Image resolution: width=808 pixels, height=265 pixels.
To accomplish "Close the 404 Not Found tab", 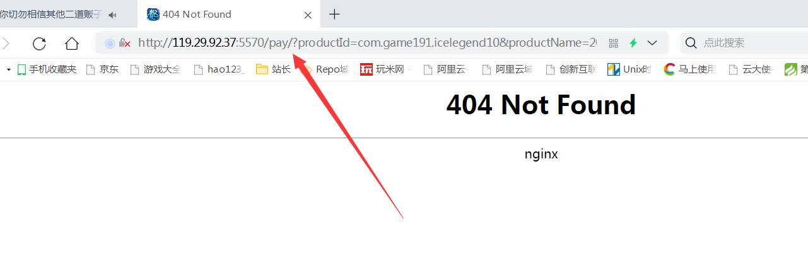I will pyautogui.click(x=308, y=15).
